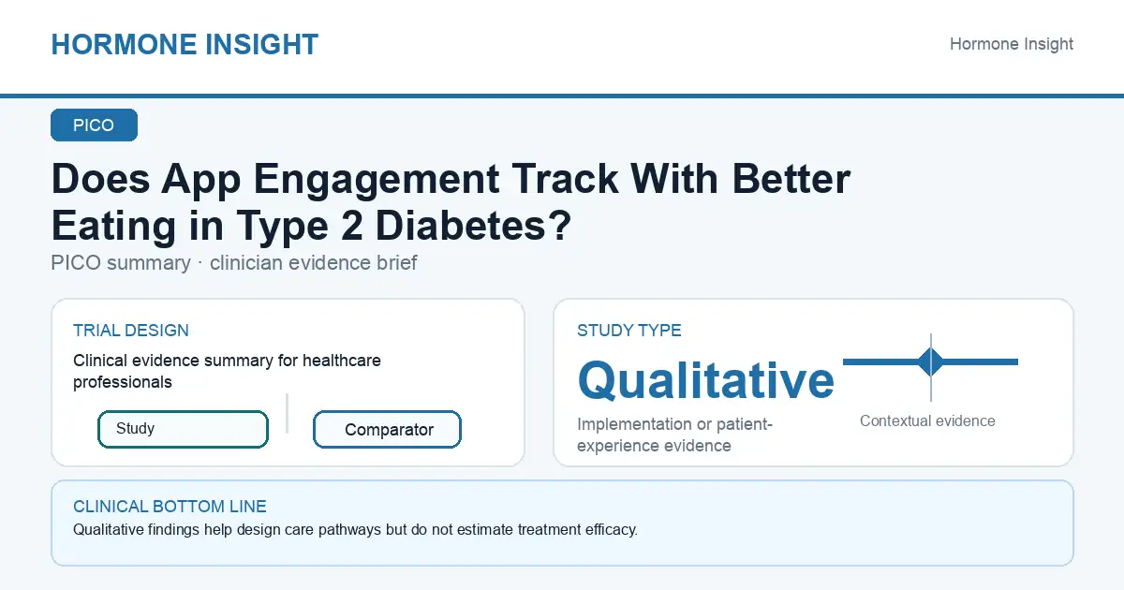Click the diamond marker on evidence line
Viewport: 1124px width, 590px height.
(x=931, y=361)
